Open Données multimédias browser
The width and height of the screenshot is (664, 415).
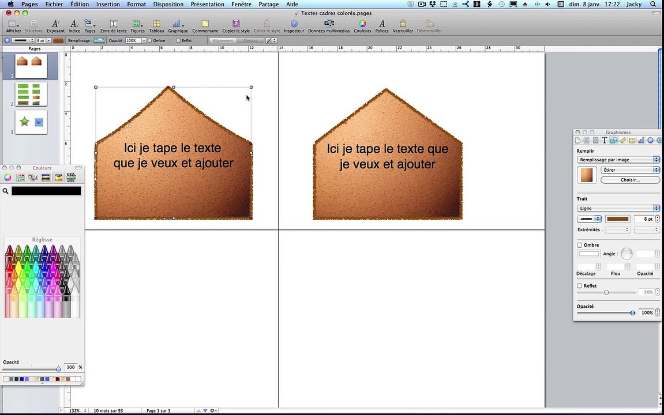coord(329,27)
